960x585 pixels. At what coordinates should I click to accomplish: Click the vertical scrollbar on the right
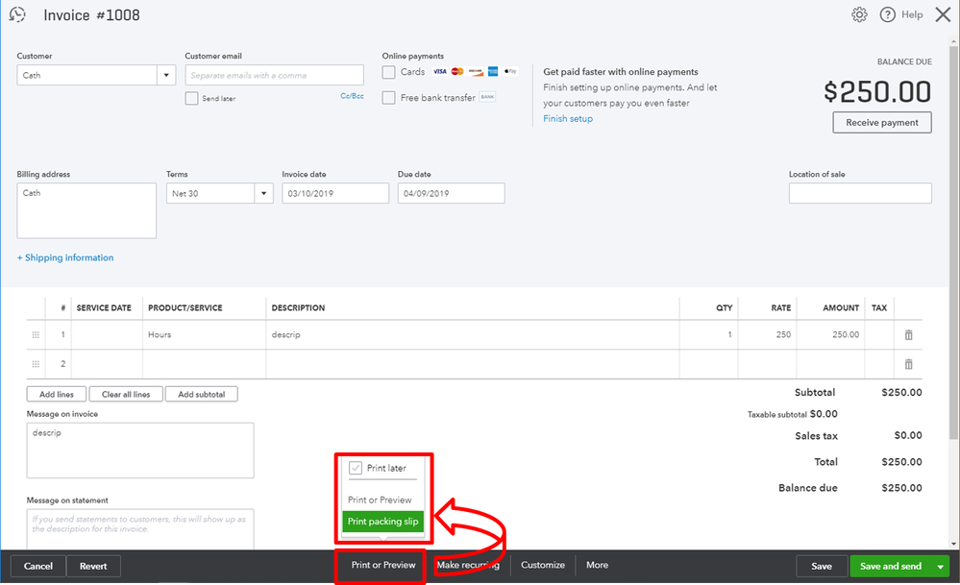[953, 242]
